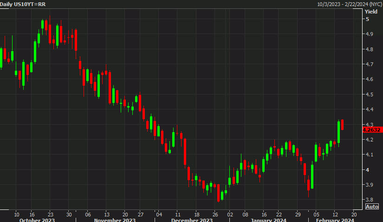Click date tick 06 on the time axis

tap(88, 215)
